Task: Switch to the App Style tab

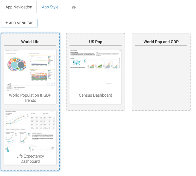Action: coord(50,7)
